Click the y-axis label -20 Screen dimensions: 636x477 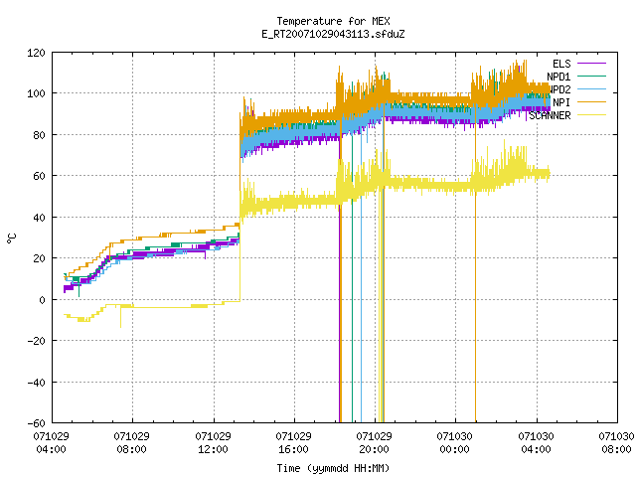click(36, 341)
